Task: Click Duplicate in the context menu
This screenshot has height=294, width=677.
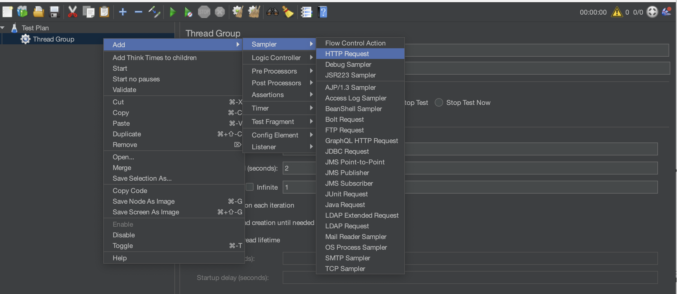Action: [x=127, y=134]
